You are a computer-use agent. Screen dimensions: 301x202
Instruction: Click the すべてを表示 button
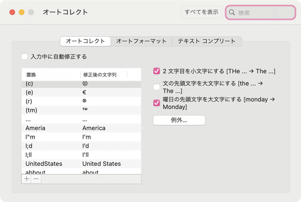[x=202, y=12]
